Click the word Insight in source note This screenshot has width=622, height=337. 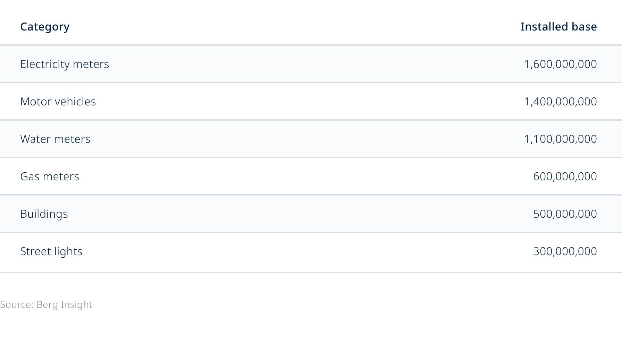click(76, 304)
